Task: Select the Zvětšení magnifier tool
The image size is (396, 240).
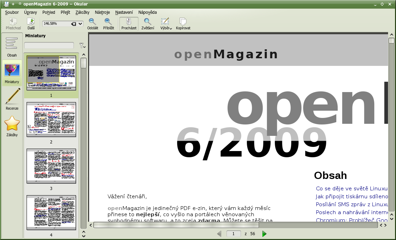Action: (x=148, y=22)
